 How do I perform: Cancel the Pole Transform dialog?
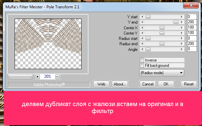pyautogui.click(x=148, y=84)
